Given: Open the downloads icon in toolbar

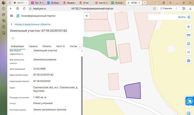Looking at the screenshot, I should (190, 8).
